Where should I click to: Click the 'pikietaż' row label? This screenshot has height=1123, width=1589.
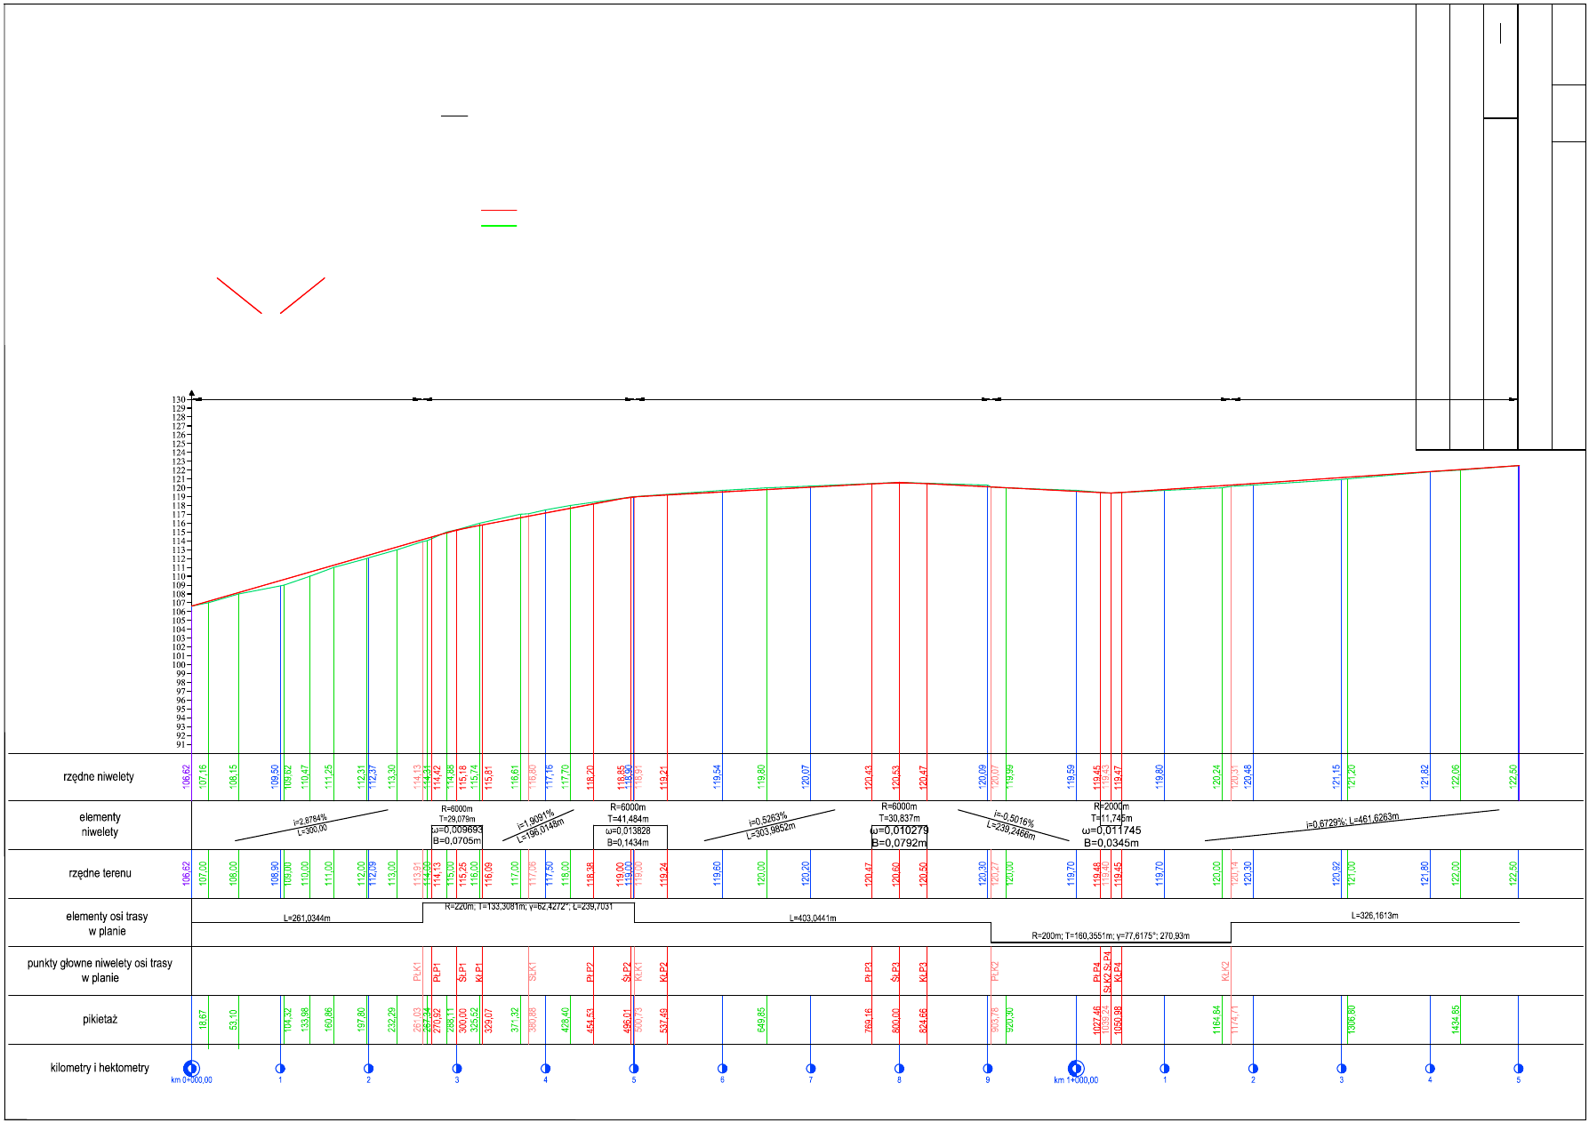(x=100, y=1020)
